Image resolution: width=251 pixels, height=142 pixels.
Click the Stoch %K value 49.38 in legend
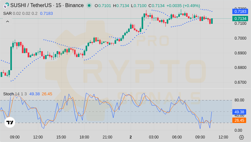pos(34,94)
